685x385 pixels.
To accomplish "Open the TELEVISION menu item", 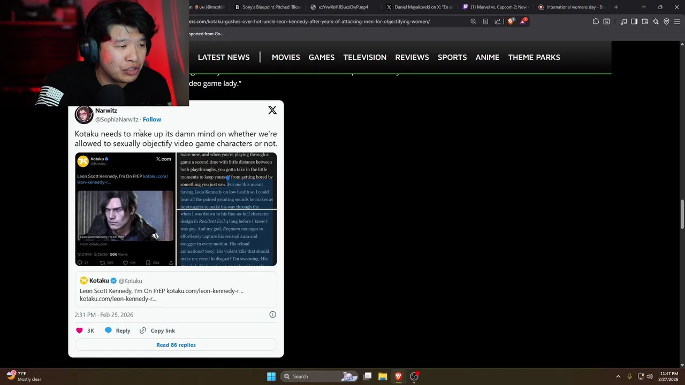I will coord(365,57).
